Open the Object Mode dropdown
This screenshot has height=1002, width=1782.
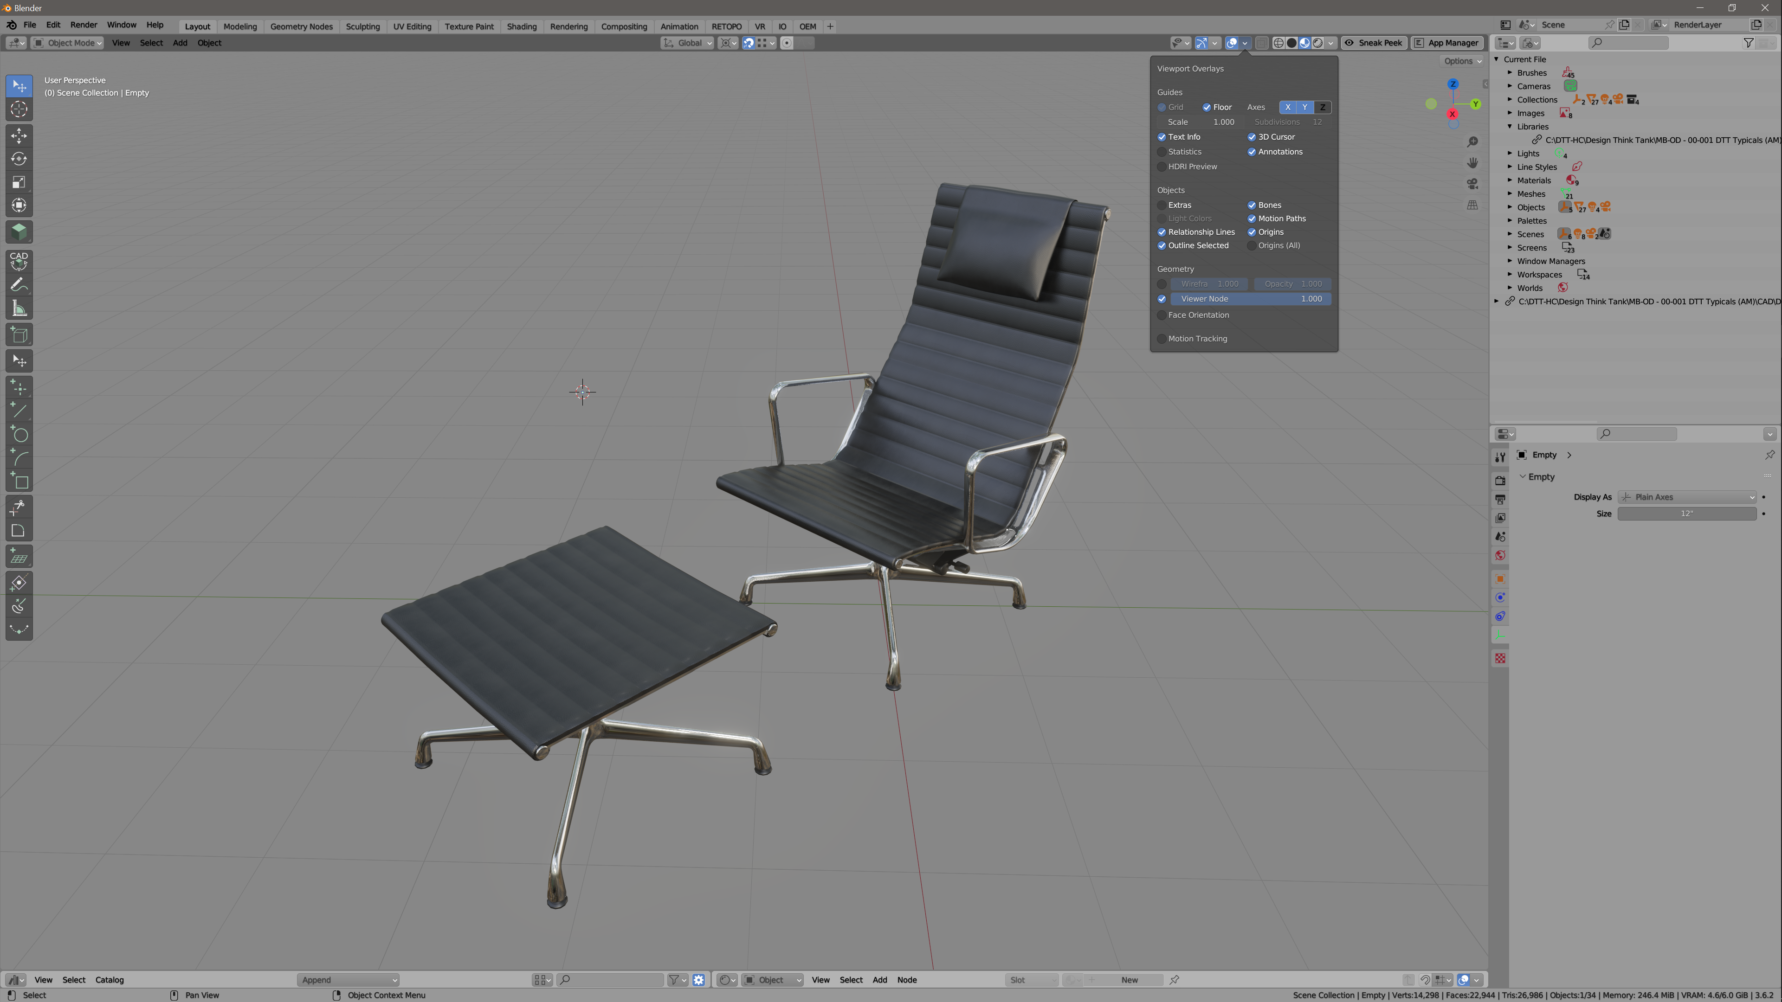(x=68, y=43)
